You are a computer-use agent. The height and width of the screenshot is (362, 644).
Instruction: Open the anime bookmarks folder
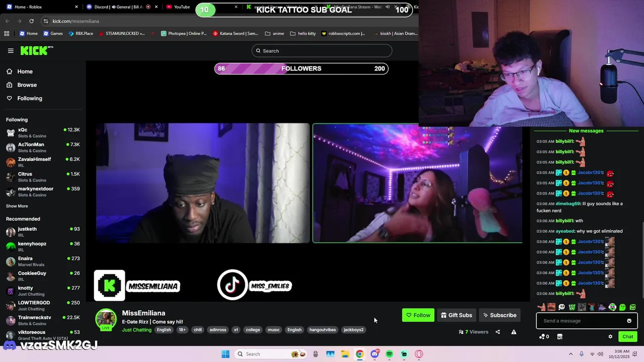coord(274,34)
